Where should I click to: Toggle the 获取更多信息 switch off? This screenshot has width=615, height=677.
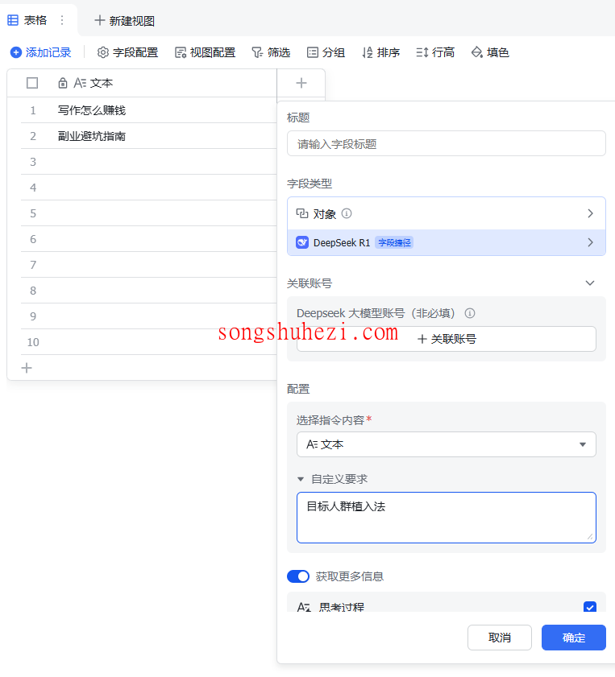point(298,576)
